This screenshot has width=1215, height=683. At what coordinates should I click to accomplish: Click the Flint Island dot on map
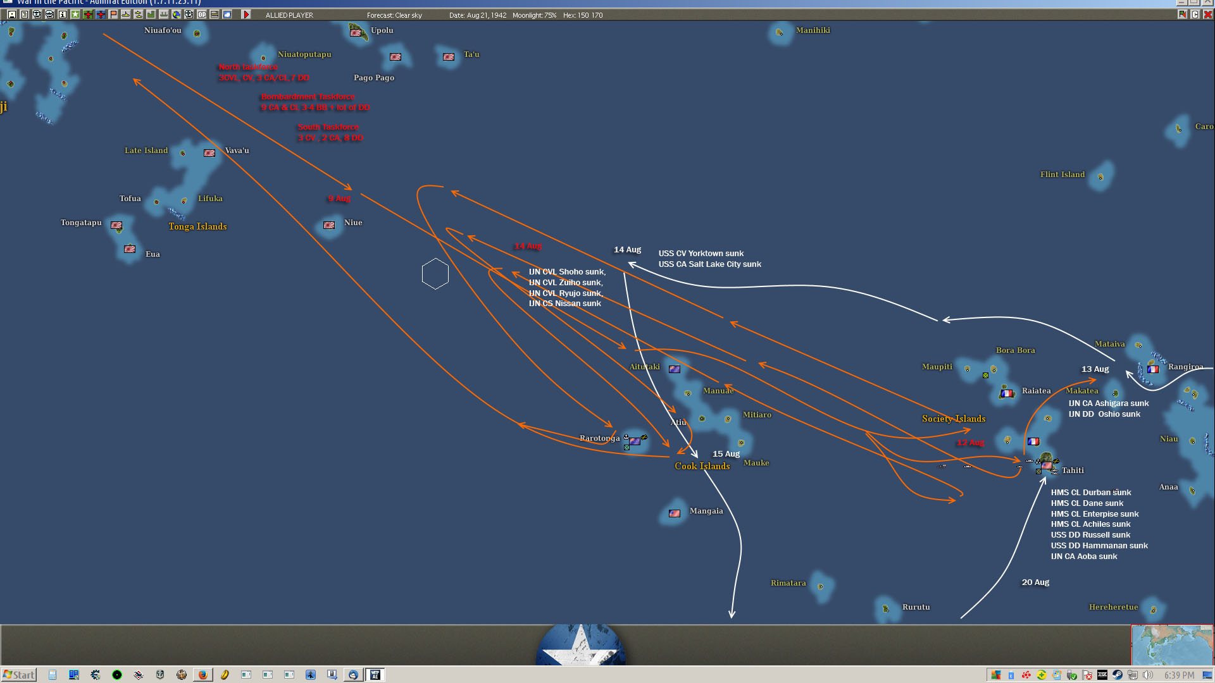[1100, 177]
